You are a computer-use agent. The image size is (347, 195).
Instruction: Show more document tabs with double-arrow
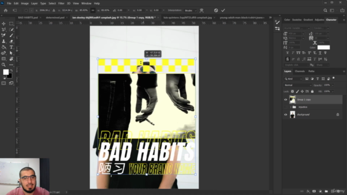(271, 17)
